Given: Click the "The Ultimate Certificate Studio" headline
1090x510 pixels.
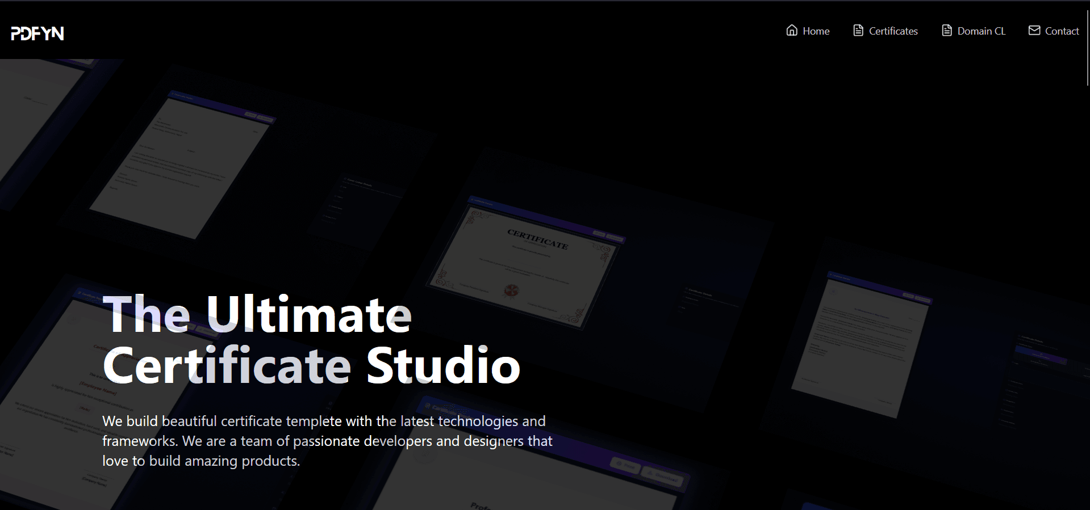Looking at the screenshot, I should pos(311,340).
